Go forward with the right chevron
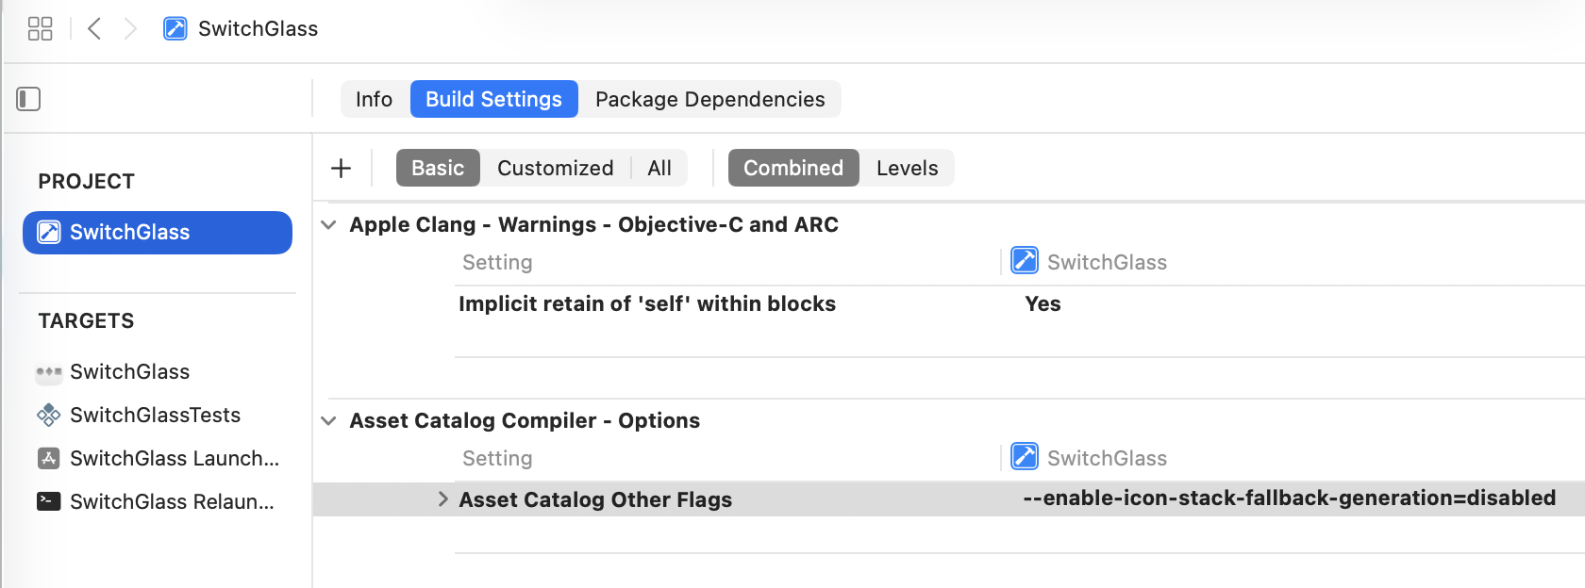The width and height of the screenshot is (1585, 588). pyautogui.click(x=130, y=28)
